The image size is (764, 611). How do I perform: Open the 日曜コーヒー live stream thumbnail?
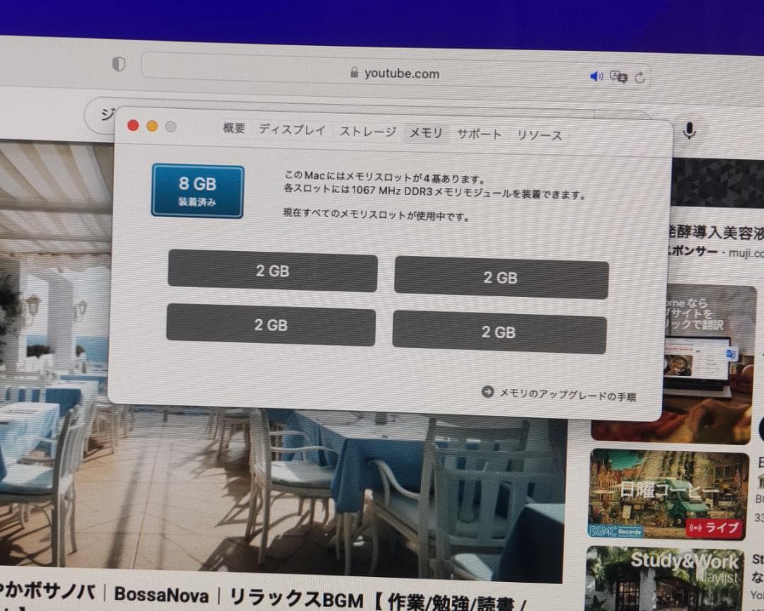coord(666,494)
